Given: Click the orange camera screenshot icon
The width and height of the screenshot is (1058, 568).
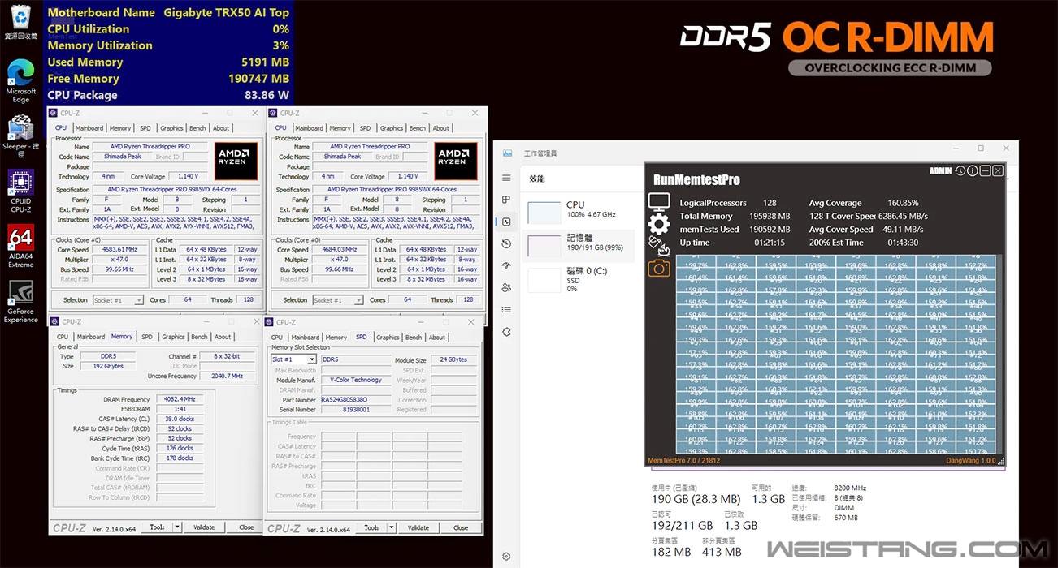Looking at the screenshot, I should point(659,267).
